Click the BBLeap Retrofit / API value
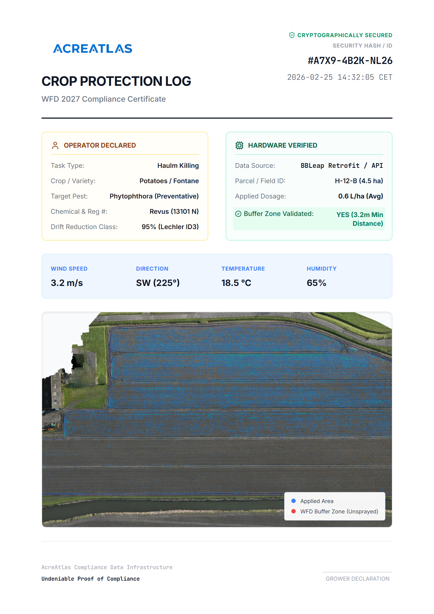434x614 pixels. (x=342, y=166)
